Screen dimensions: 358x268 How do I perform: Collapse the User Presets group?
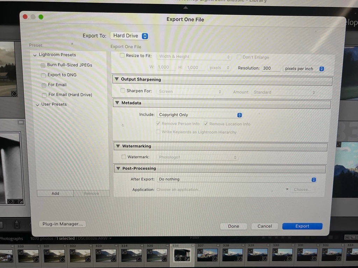click(x=37, y=105)
